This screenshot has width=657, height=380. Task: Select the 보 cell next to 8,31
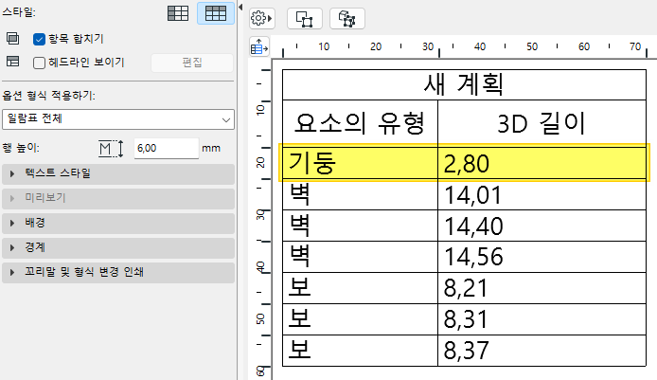point(360,319)
